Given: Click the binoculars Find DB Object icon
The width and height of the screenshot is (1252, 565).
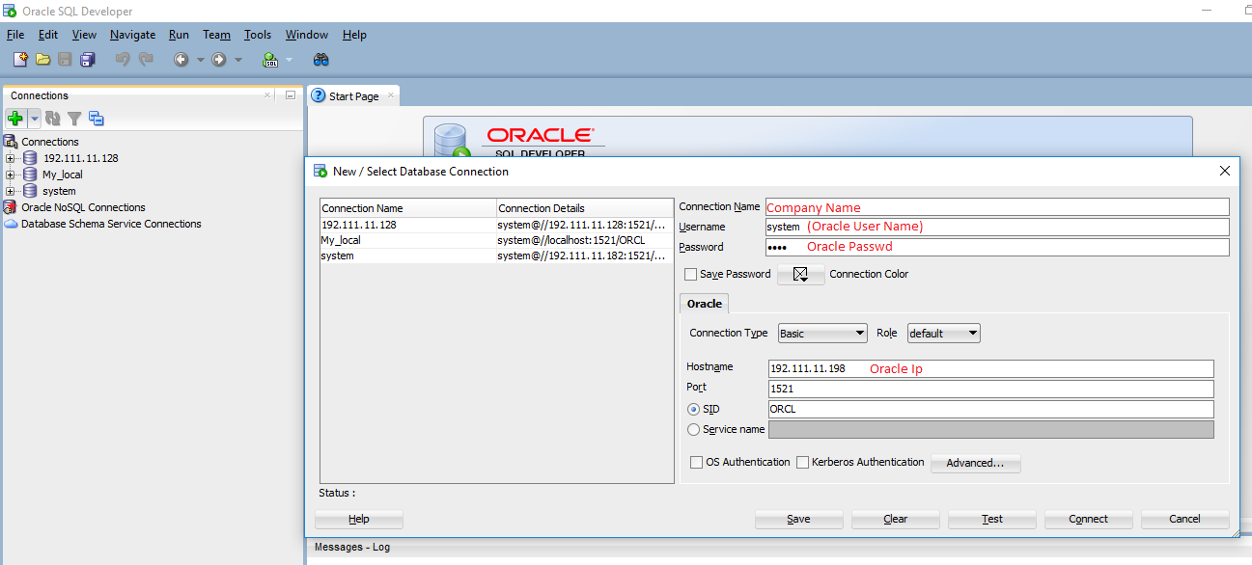Looking at the screenshot, I should tap(321, 60).
